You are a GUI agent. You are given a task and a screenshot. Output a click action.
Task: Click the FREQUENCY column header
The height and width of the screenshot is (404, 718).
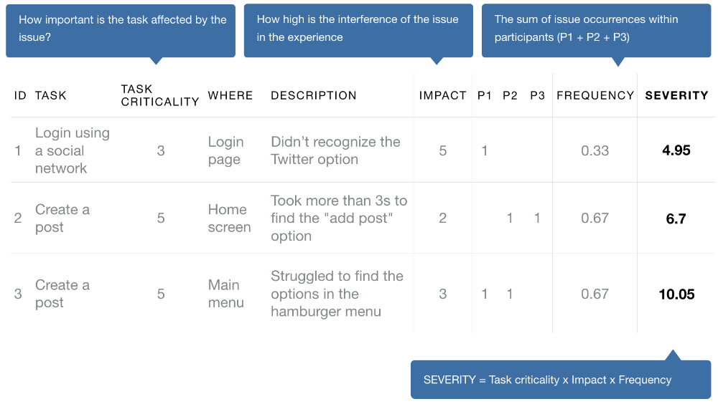point(595,95)
